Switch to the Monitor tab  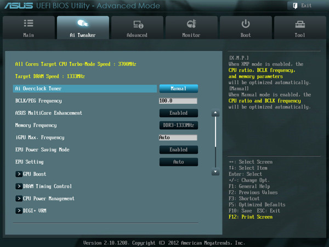pos(191,27)
